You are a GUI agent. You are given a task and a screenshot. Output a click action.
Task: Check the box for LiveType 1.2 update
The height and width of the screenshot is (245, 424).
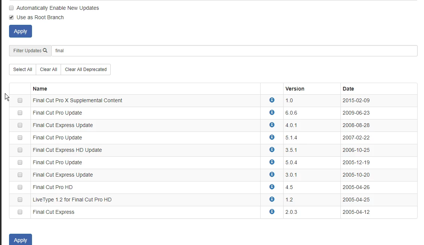pos(20,200)
